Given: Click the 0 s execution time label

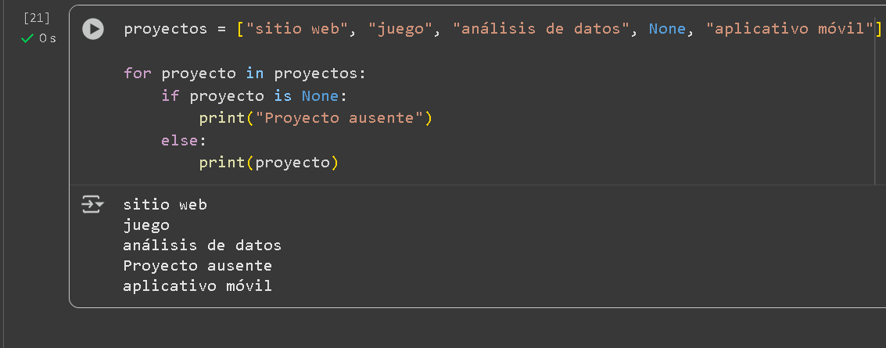Looking at the screenshot, I should coord(47,38).
